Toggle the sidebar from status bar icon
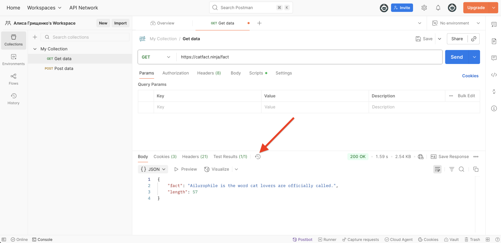This screenshot has width=501, height=243. coord(4,240)
